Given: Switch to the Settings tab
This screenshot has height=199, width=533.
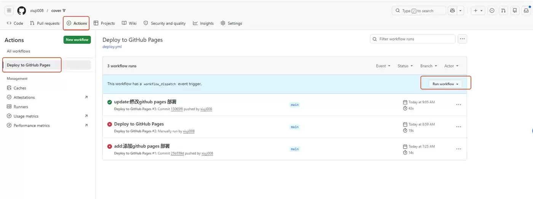Looking at the screenshot, I should (231, 23).
